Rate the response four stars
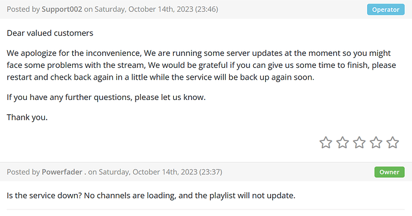 click(376, 142)
